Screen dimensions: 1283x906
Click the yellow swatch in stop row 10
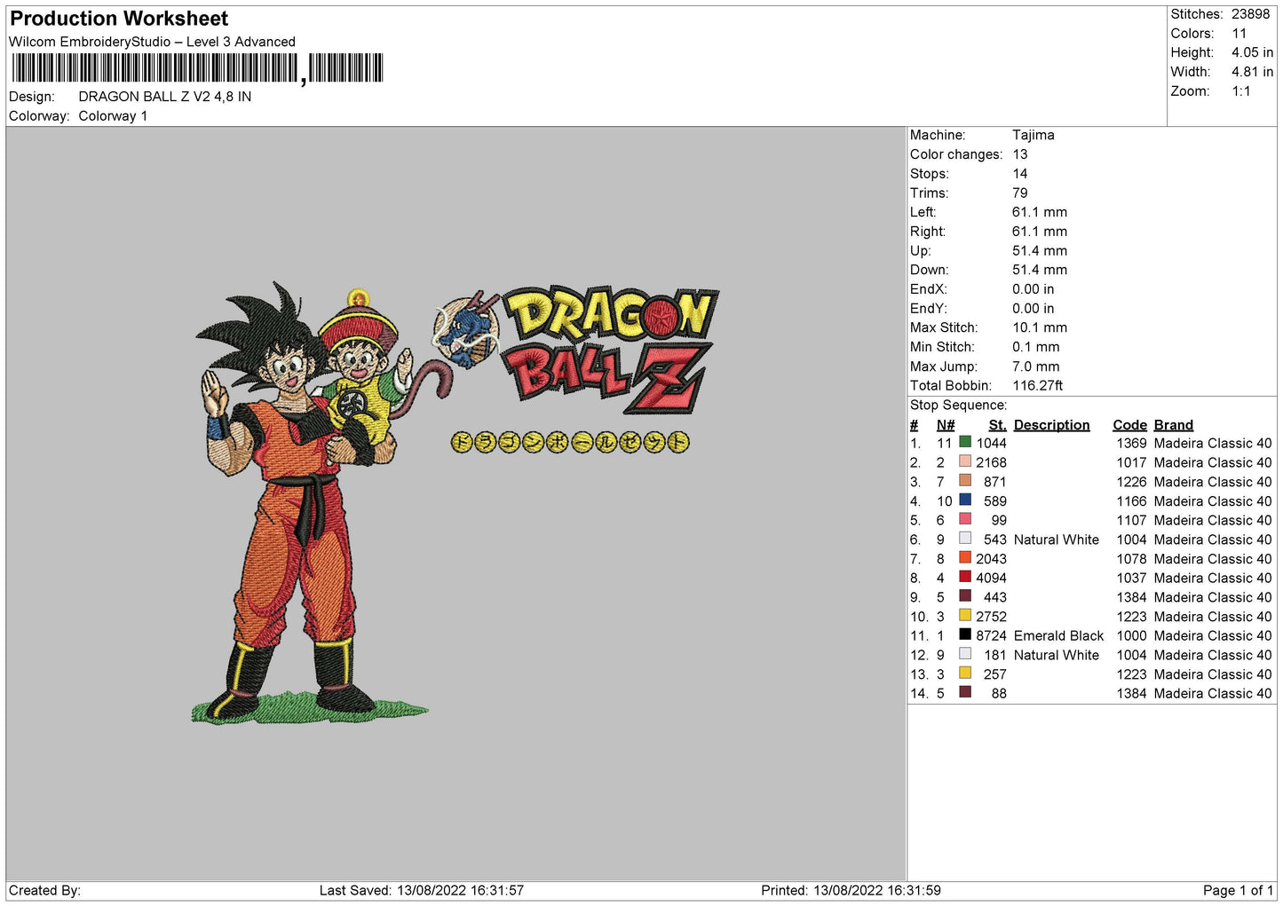[x=965, y=615]
